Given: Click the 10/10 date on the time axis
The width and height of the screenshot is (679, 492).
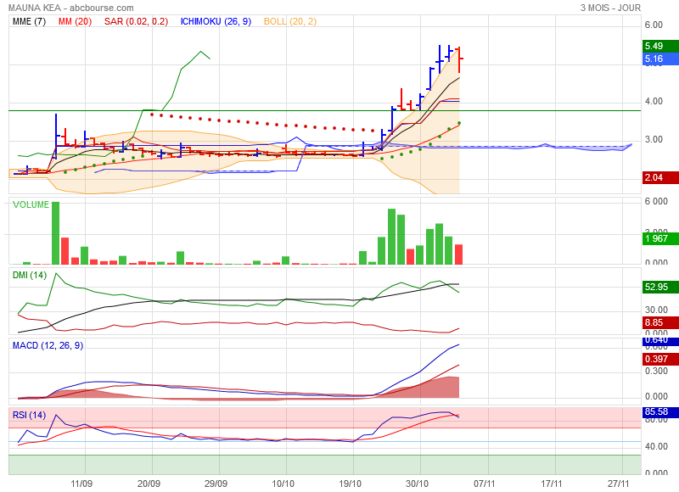Looking at the screenshot, I should coord(283,484).
